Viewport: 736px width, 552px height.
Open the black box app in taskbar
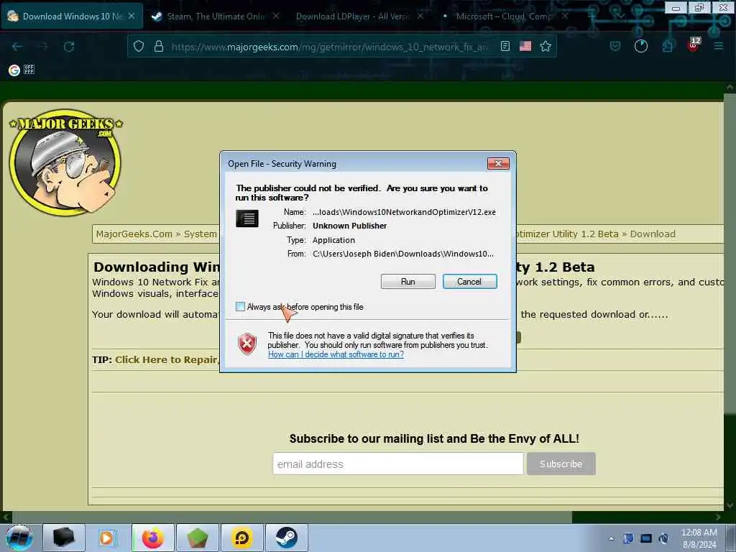[x=64, y=538]
